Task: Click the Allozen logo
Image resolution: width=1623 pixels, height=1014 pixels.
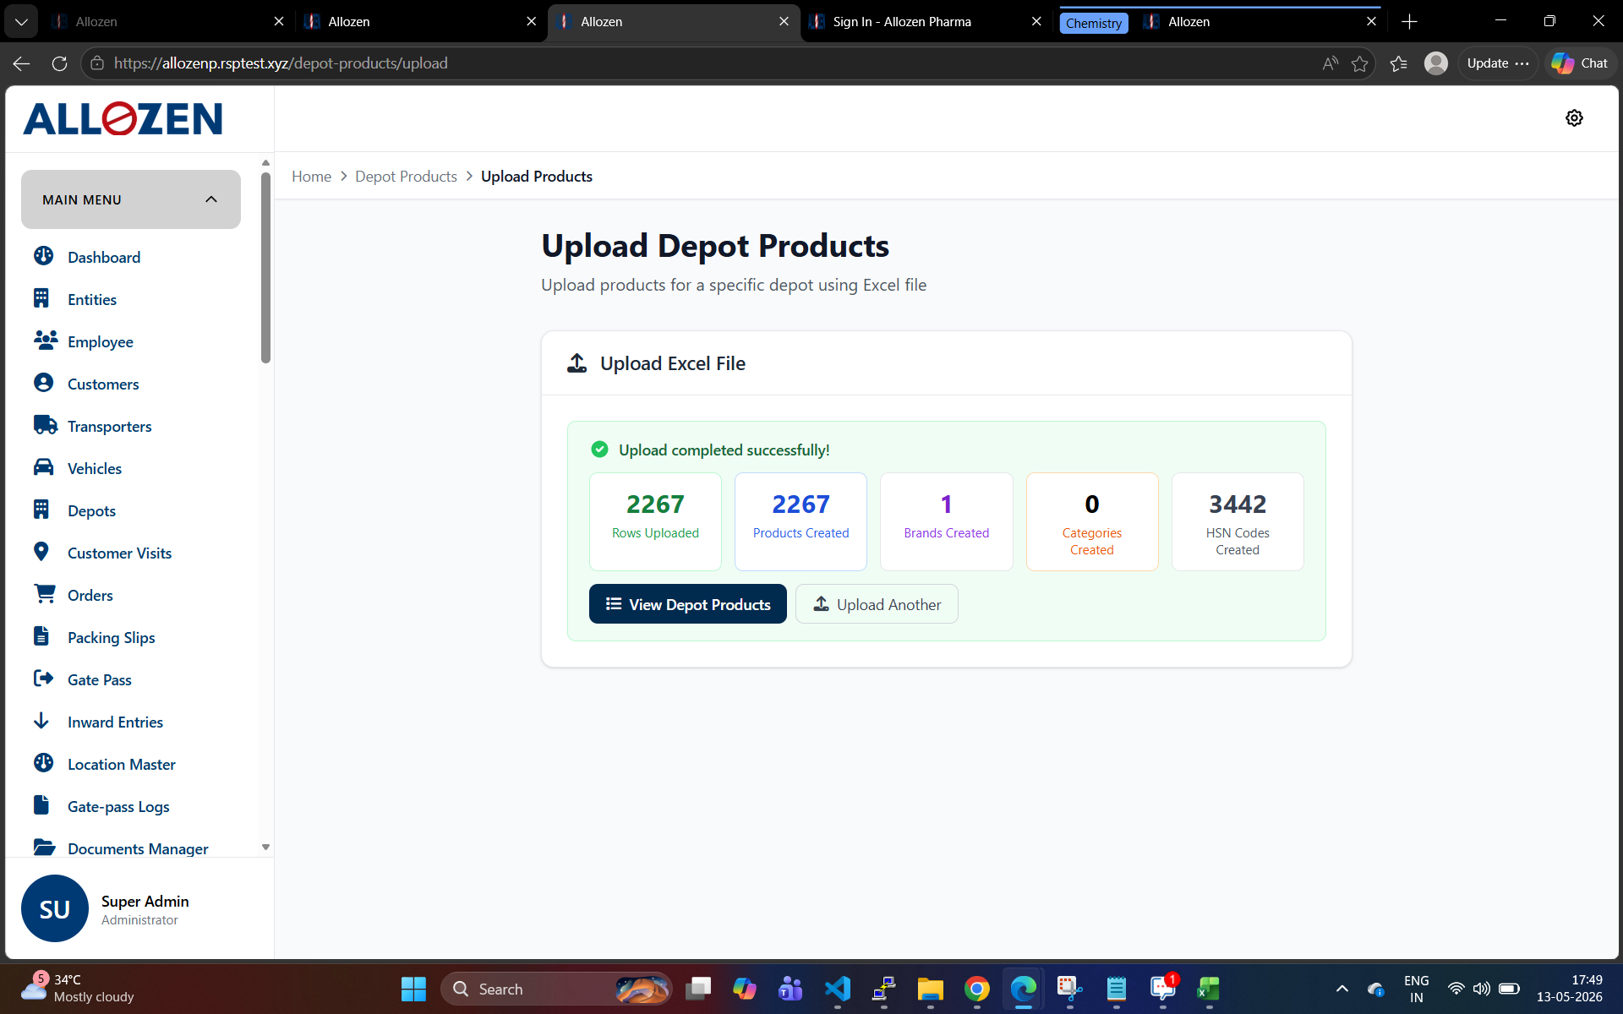Action: (x=123, y=118)
